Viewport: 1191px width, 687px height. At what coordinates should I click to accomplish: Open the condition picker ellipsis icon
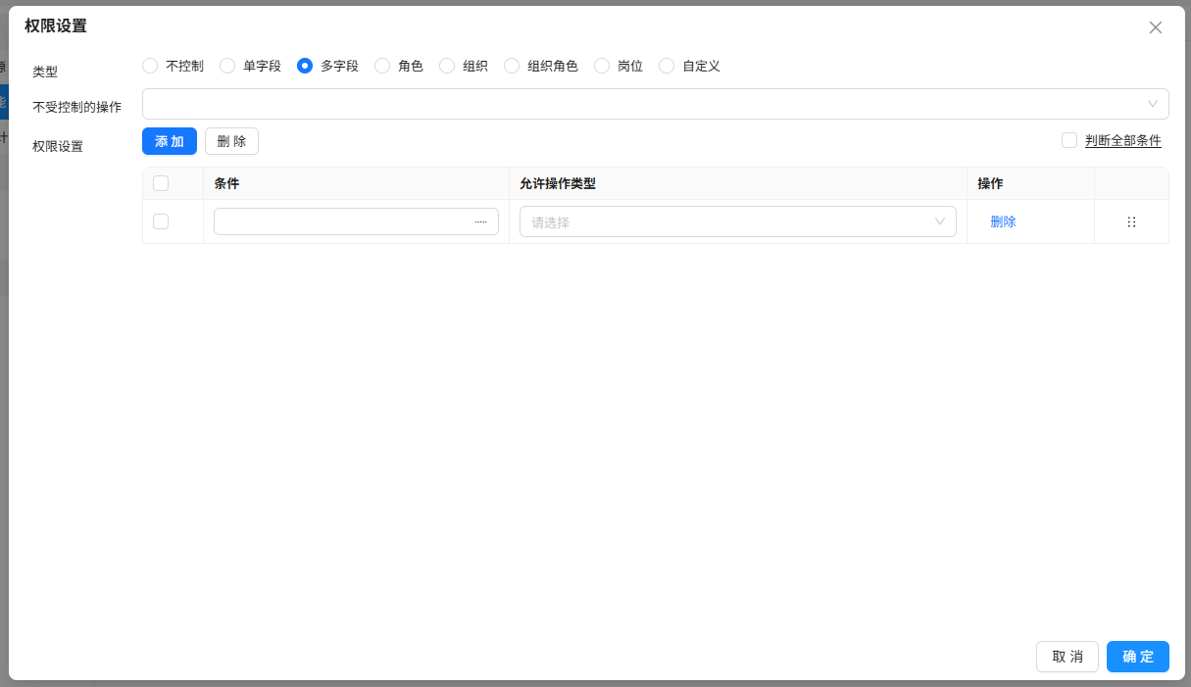tap(480, 222)
